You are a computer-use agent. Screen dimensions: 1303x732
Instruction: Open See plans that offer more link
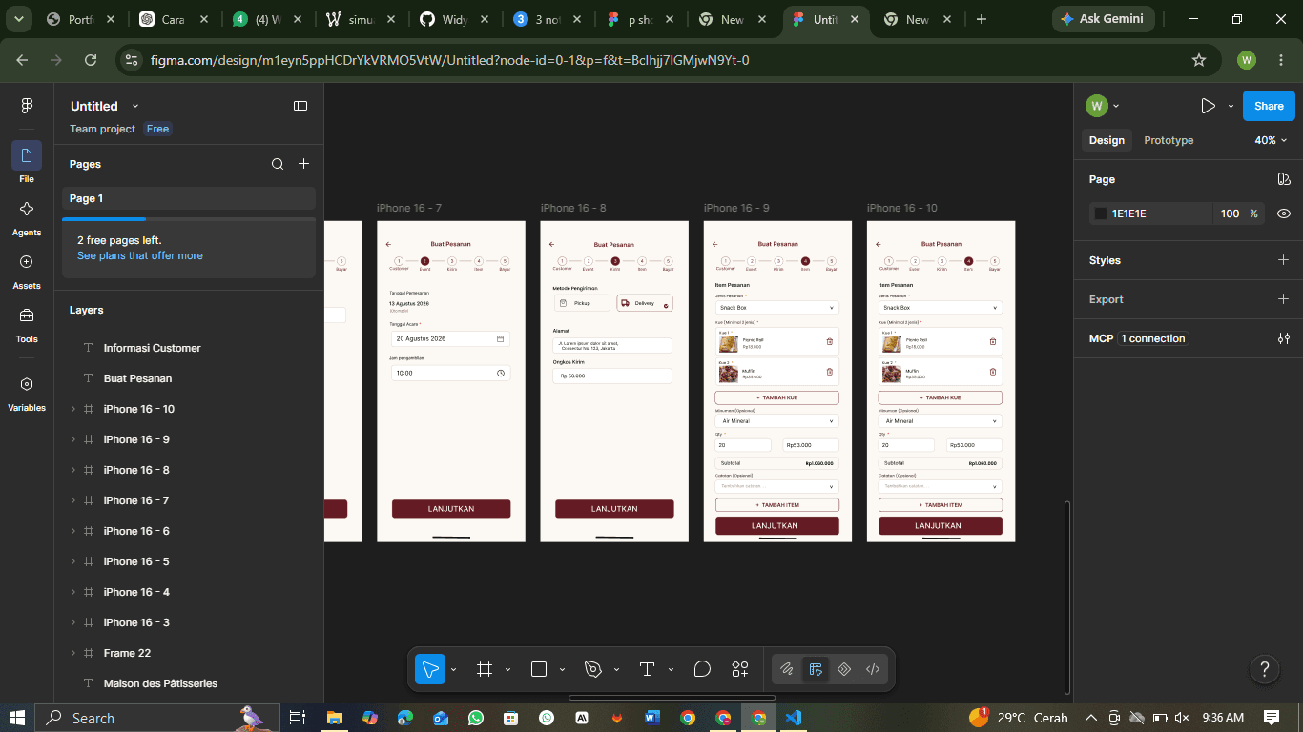[x=140, y=255]
